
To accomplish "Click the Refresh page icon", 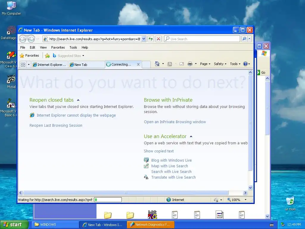I will click(151, 39).
